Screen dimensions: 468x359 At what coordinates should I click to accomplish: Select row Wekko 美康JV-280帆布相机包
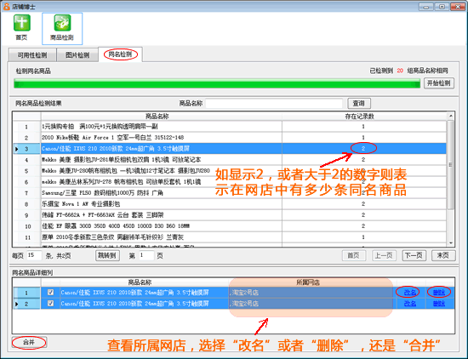click(229, 171)
